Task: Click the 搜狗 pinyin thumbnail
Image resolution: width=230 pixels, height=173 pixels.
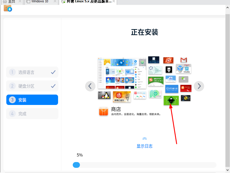Action: point(156,82)
